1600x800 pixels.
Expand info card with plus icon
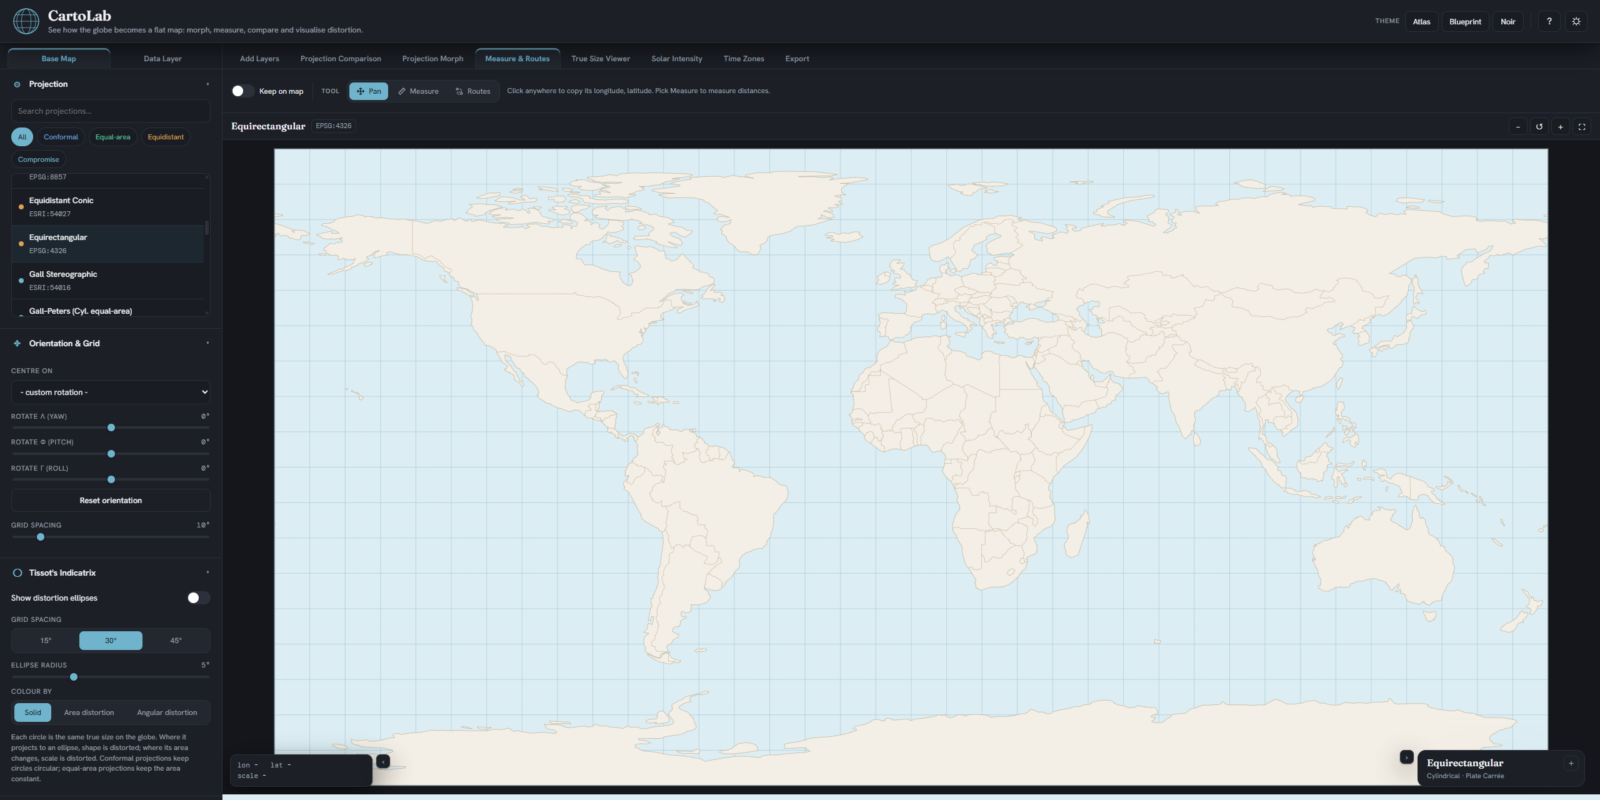pyautogui.click(x=1571, y=763)
